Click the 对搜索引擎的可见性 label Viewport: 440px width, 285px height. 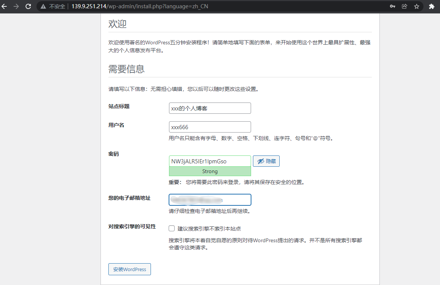[x=132, y=226]
